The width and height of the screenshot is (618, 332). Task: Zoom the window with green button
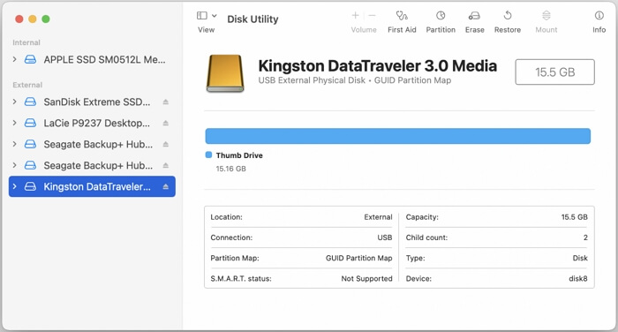46,19
